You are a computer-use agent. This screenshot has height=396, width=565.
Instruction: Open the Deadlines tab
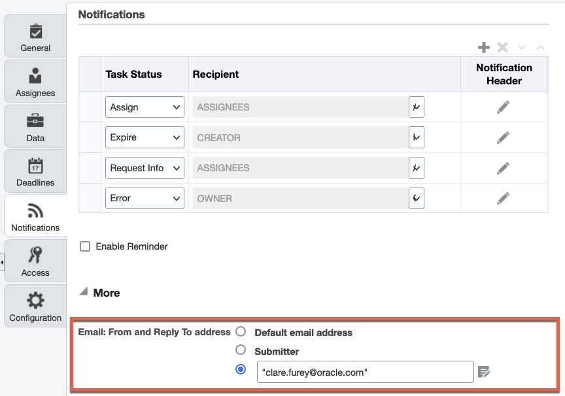pyautogui.click(x=35, y=171)
